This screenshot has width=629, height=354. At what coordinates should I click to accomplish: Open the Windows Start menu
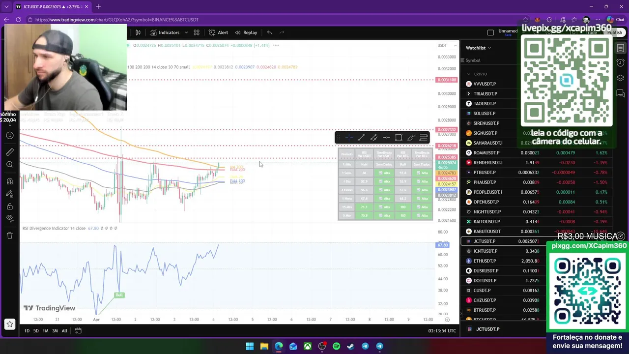point(250,346)
